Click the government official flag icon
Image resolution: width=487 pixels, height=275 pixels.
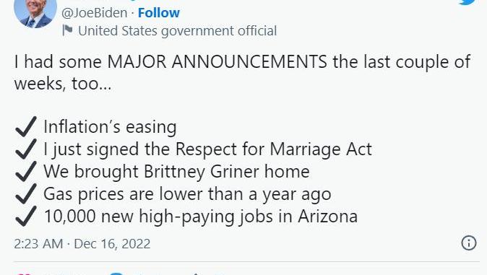click(x=67, y=30)
